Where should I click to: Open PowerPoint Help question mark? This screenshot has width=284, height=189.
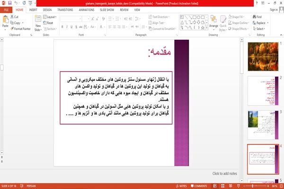(x=257, y=3)
